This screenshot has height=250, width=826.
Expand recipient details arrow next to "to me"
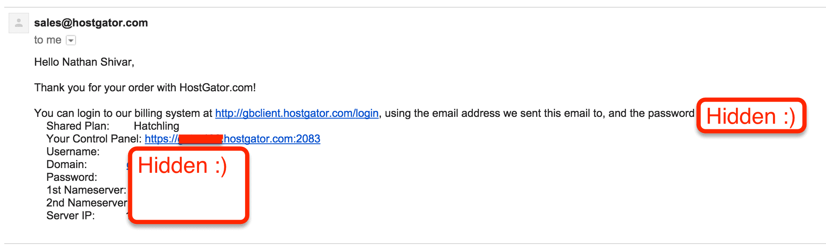point(71,41)
